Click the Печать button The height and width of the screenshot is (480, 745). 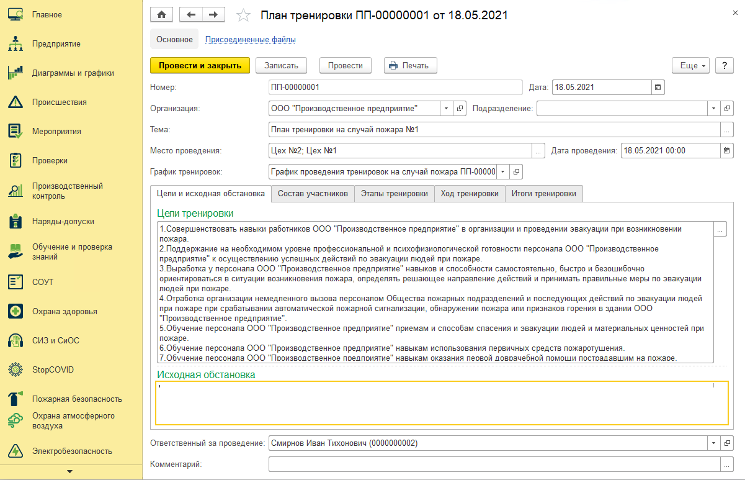click(411, 65)
